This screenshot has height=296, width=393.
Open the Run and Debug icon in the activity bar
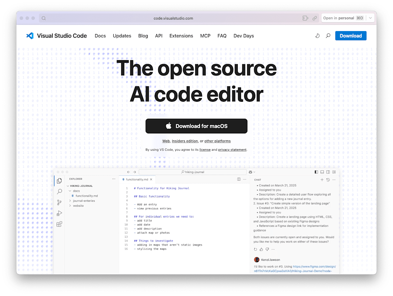59,213
